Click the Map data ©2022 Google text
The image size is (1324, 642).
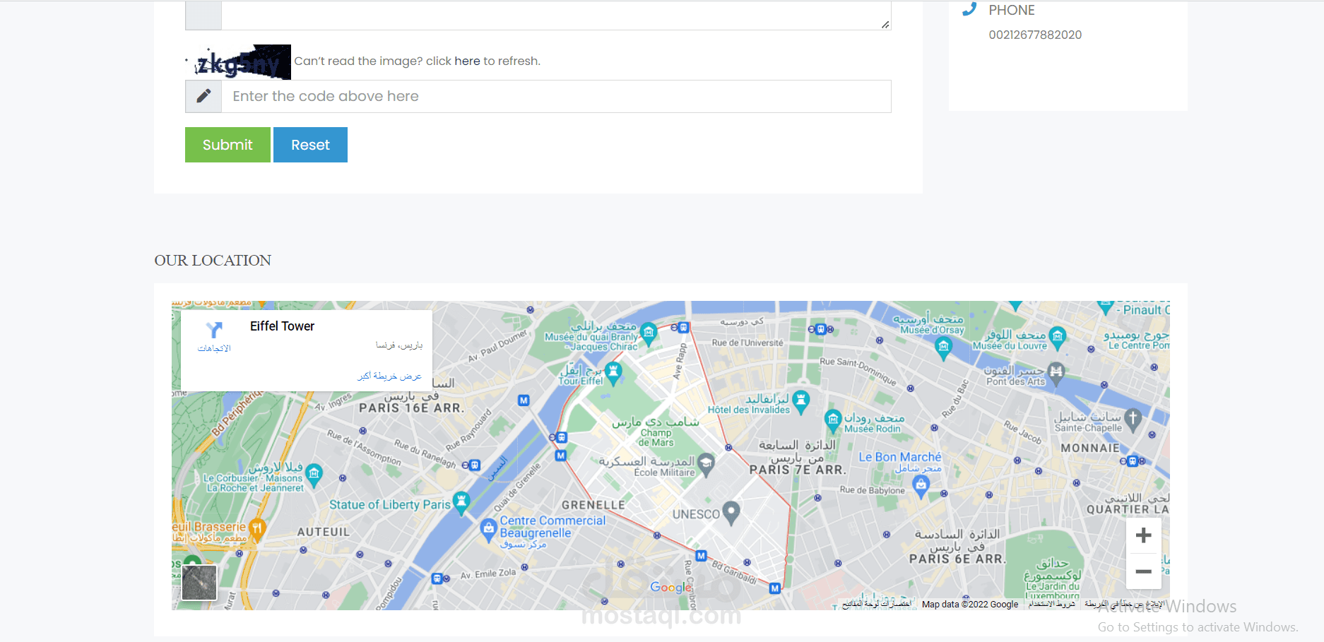(970, 605)
